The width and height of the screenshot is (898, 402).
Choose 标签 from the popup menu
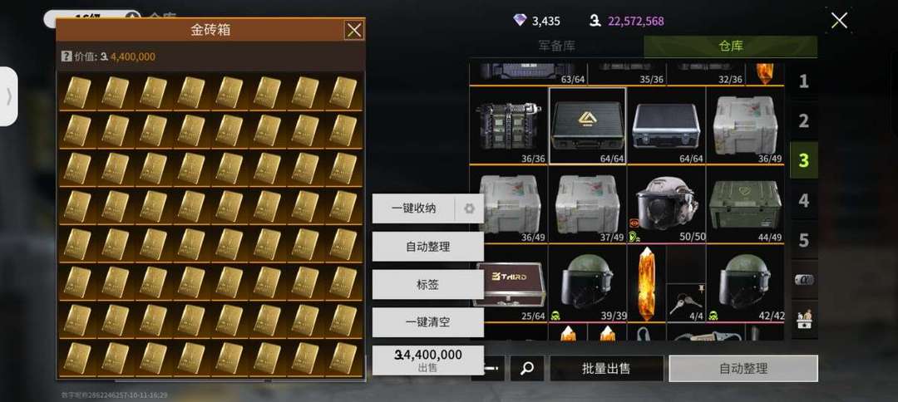pyautogui.click(x=428, y=284)
